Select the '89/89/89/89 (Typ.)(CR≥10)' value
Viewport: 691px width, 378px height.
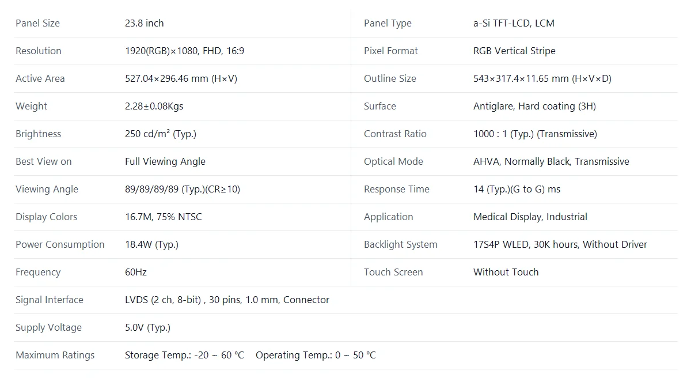[x=183, y=189]
